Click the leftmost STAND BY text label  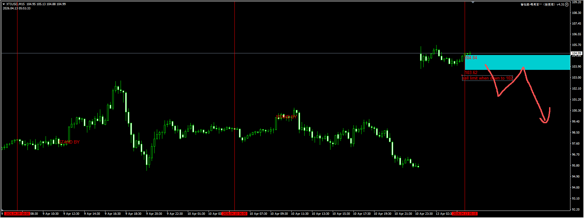(x=69, y=142)
